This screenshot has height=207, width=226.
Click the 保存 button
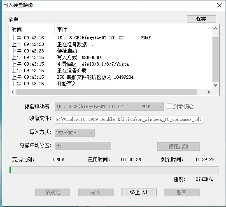point(201,19)
